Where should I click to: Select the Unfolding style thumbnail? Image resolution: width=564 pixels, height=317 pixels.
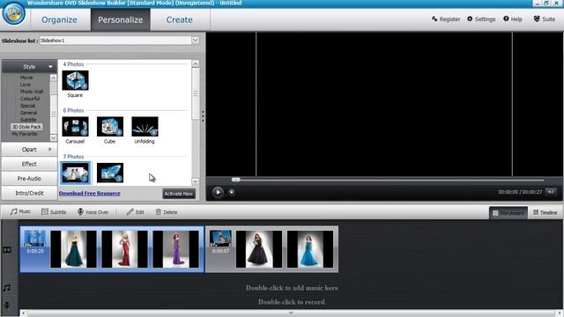(x=145, y=127)
